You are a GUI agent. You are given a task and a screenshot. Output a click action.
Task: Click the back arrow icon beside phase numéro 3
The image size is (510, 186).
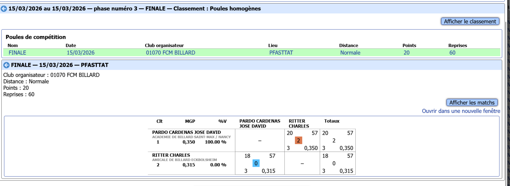[4, 9]
